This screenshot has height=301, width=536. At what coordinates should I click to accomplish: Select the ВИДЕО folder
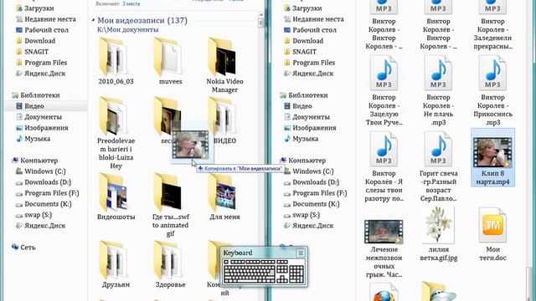click(x=224, y=120)
